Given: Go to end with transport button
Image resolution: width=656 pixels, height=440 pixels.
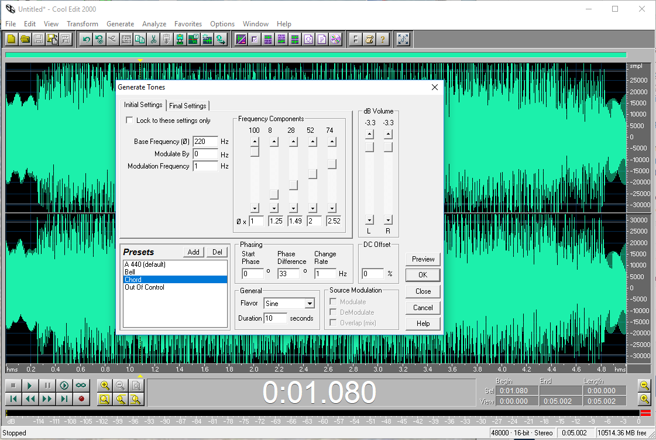Looking at the screenshot, I should [x=64, y=398].
